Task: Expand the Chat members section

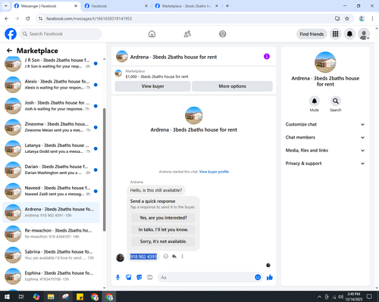Action: pos(325,138)
